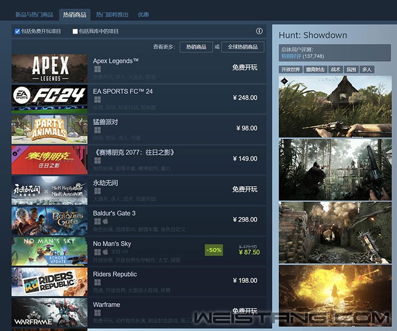Switch to 新品与热门商品 tab

34,14
